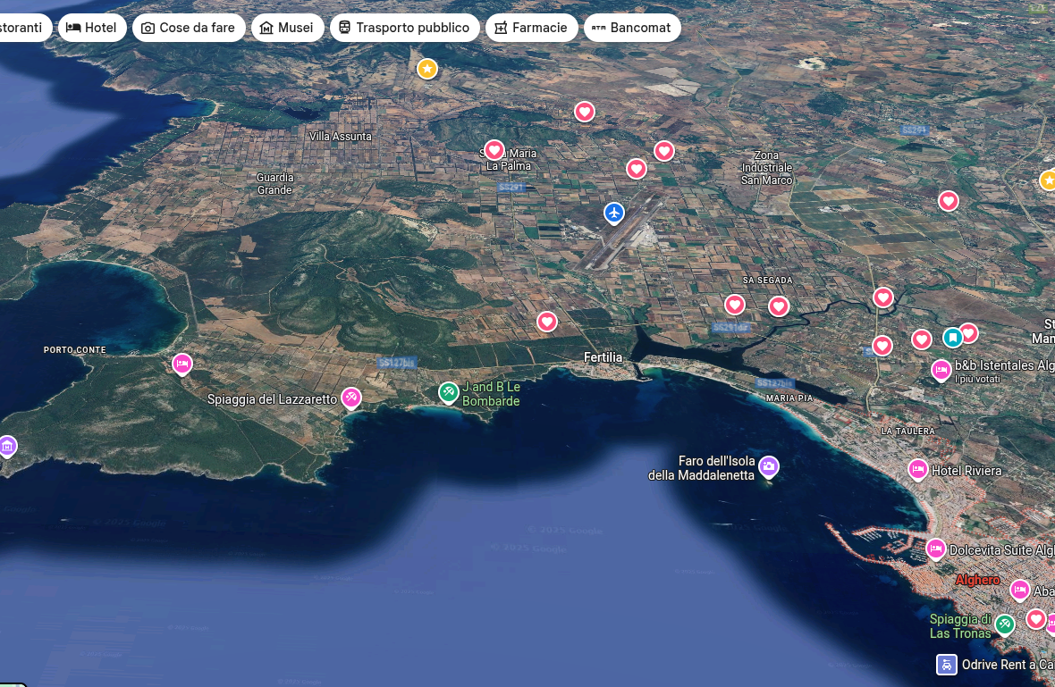Open the yellow star saved place near Villa Assunta

427,69
